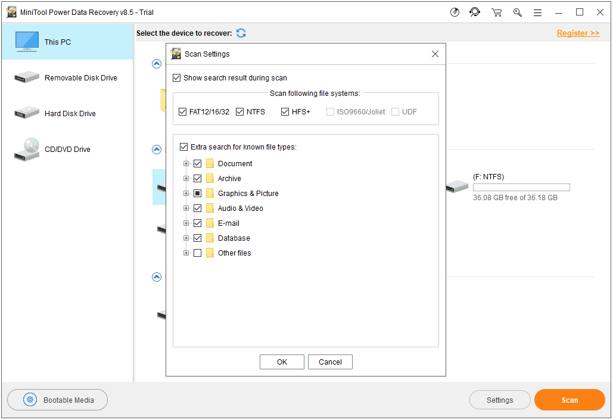The height and width of the screenshot is (420, 613).
Task: Uncheck the Audio & Video checkbox
Action: tap(197, 208)
